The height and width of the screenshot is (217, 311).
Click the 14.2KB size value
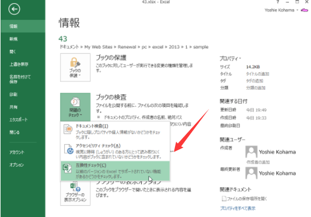point(253,67)
